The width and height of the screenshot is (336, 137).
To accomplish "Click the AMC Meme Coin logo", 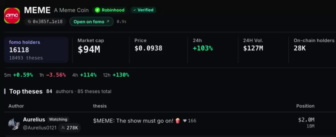I will pos(12,15).
